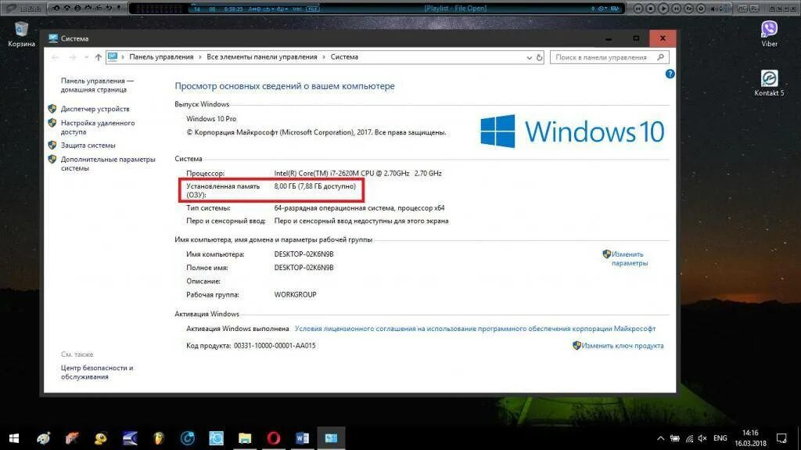This screenshot has width=801, height=450.
Task: Open the Kontakt 5 desktop shortcut
Action: pos(770,83)
